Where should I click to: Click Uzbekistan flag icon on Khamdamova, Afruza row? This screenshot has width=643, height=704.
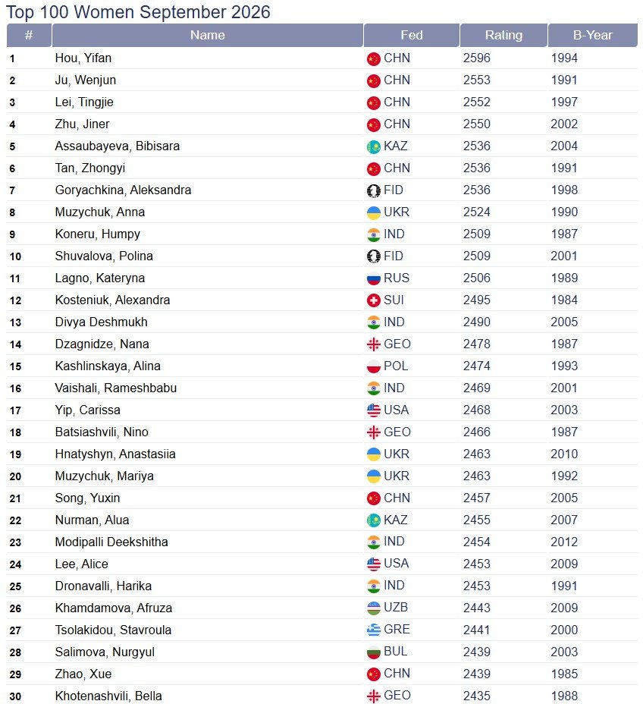click(373, 608)
